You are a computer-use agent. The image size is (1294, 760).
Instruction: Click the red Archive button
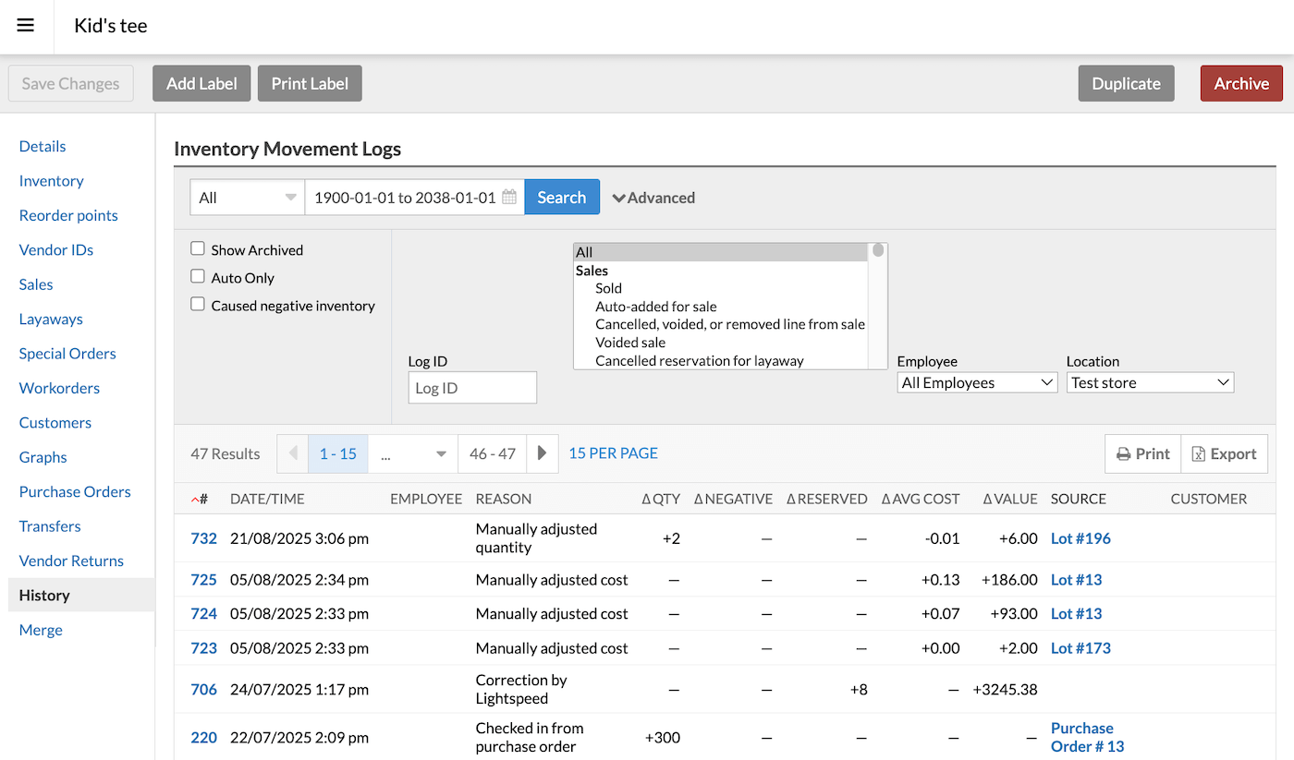(x=1240, y=83)
